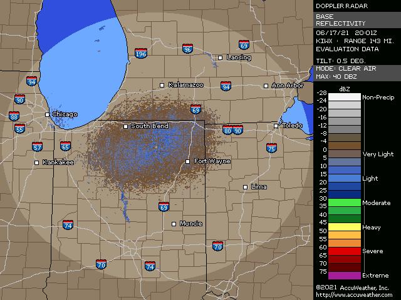The image size is (401, 300).
Task: Click the I-96 interstate shield
Action: click(x=187, y=49)
